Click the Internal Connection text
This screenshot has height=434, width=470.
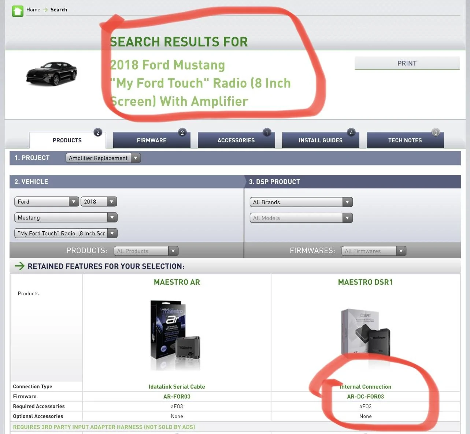pyautogui.click(x=365, y=386)
